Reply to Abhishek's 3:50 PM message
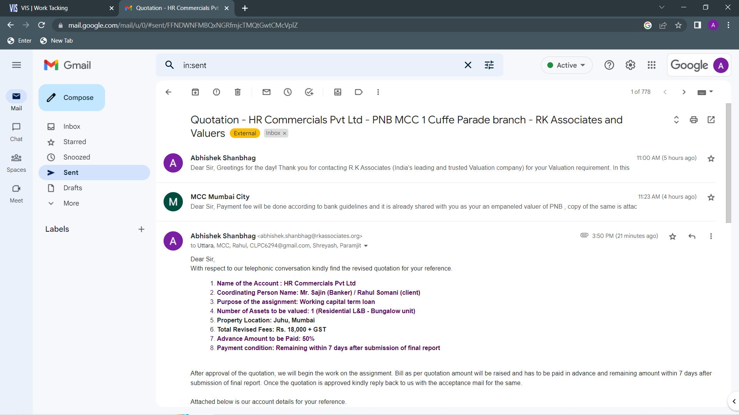This screenshot has width=739, height=415. tap(692, 236)
